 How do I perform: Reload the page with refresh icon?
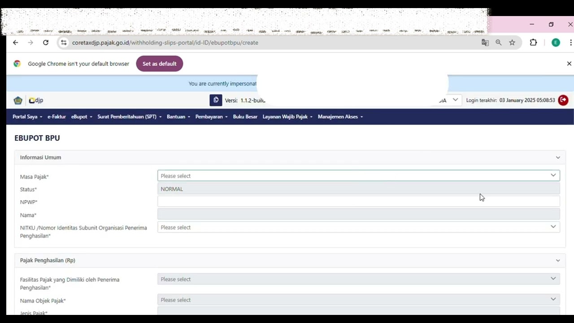coord(46,43)
